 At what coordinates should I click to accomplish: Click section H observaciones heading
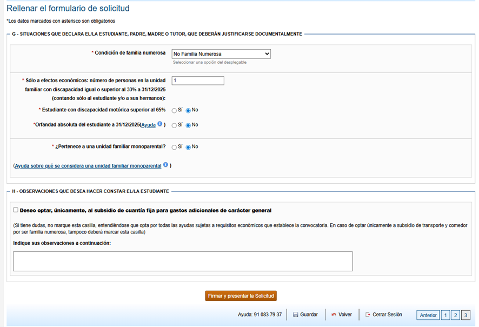(90, 191)
